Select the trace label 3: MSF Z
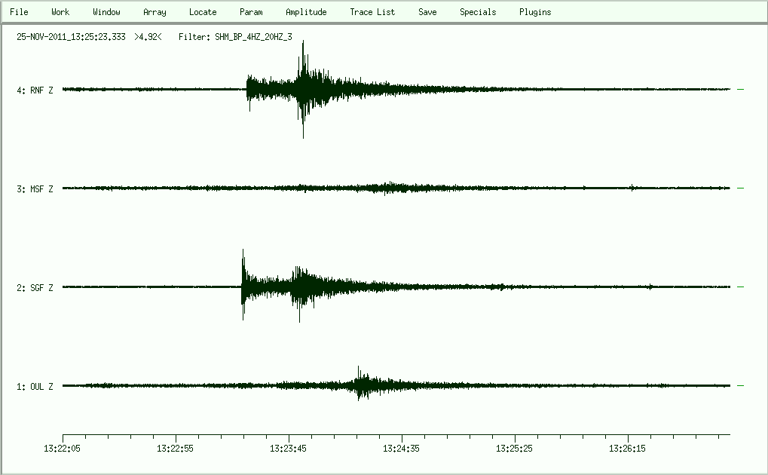Screen dimensions: 768x475 tap(35, 189)
